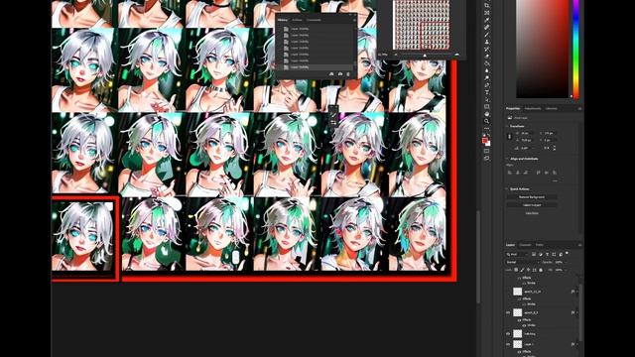Delete current state in History panel
Screen dimensions: 635x357
pos(348,74)
